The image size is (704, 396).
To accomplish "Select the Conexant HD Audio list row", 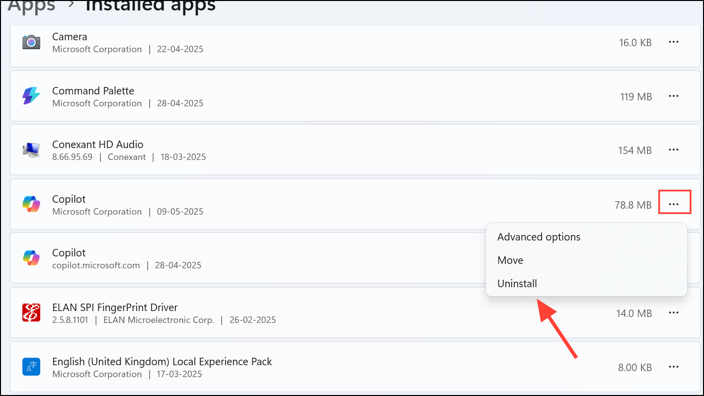I will pyautogui.click(x=355, y=150).
